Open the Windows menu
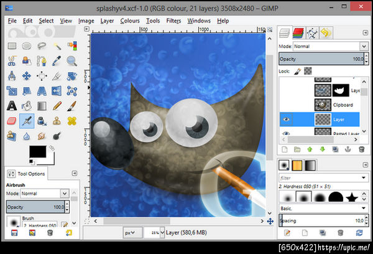The height and width of the screenshot is (254, 373). click(x=199, y=21)
